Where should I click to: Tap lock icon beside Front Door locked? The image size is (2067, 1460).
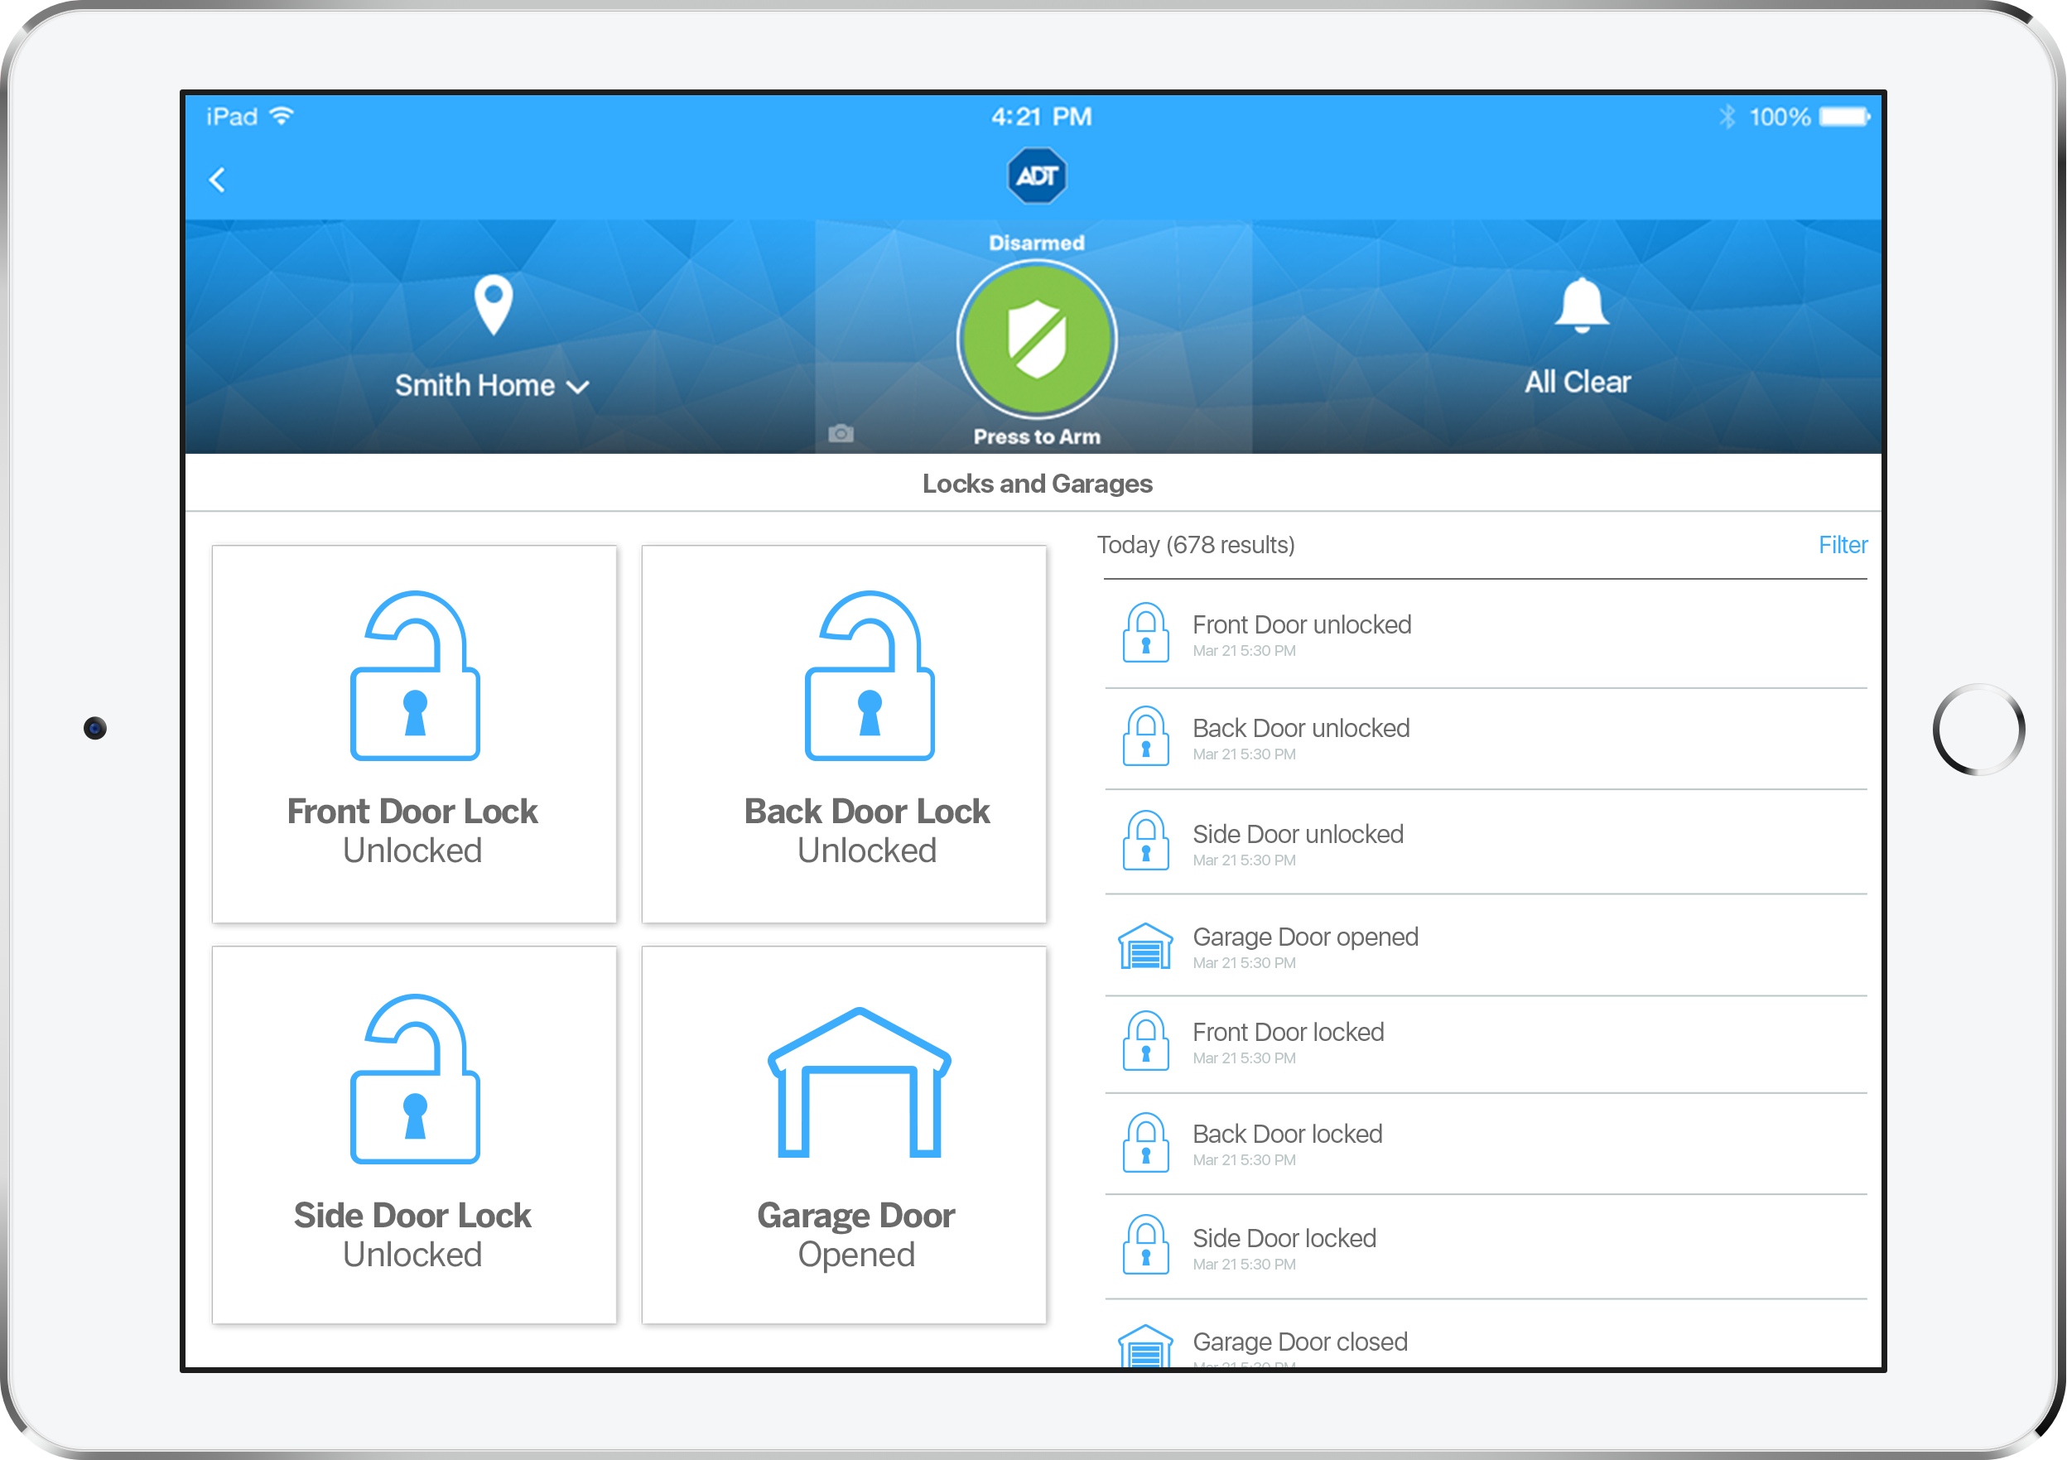(1145, 1040)
